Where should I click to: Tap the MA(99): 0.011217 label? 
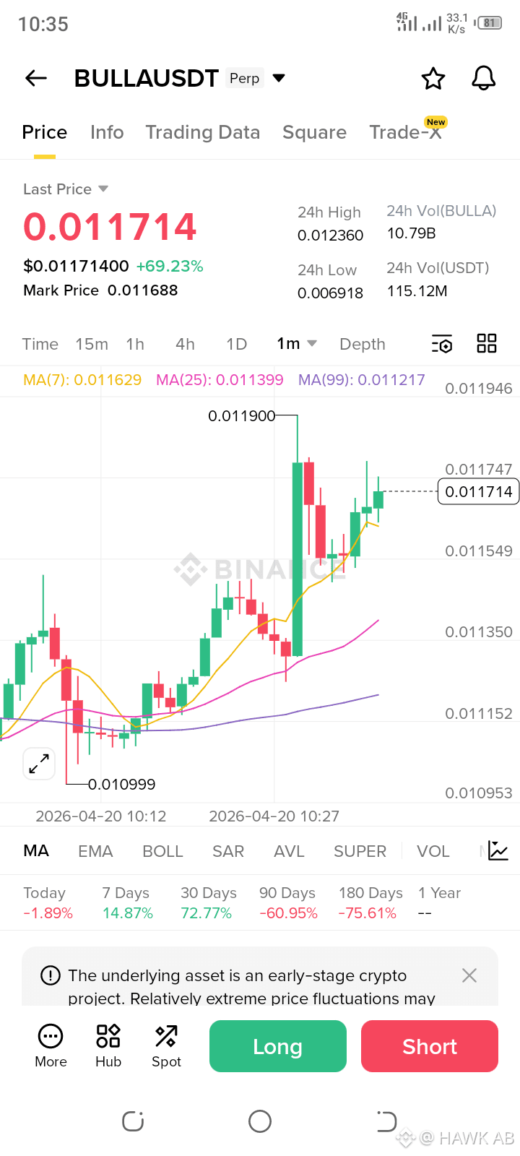pyautogui.click(x=362, y=380)
